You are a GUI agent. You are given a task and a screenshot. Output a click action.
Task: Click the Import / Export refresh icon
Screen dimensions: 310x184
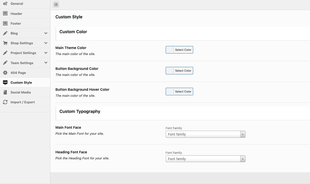(5, 102)
